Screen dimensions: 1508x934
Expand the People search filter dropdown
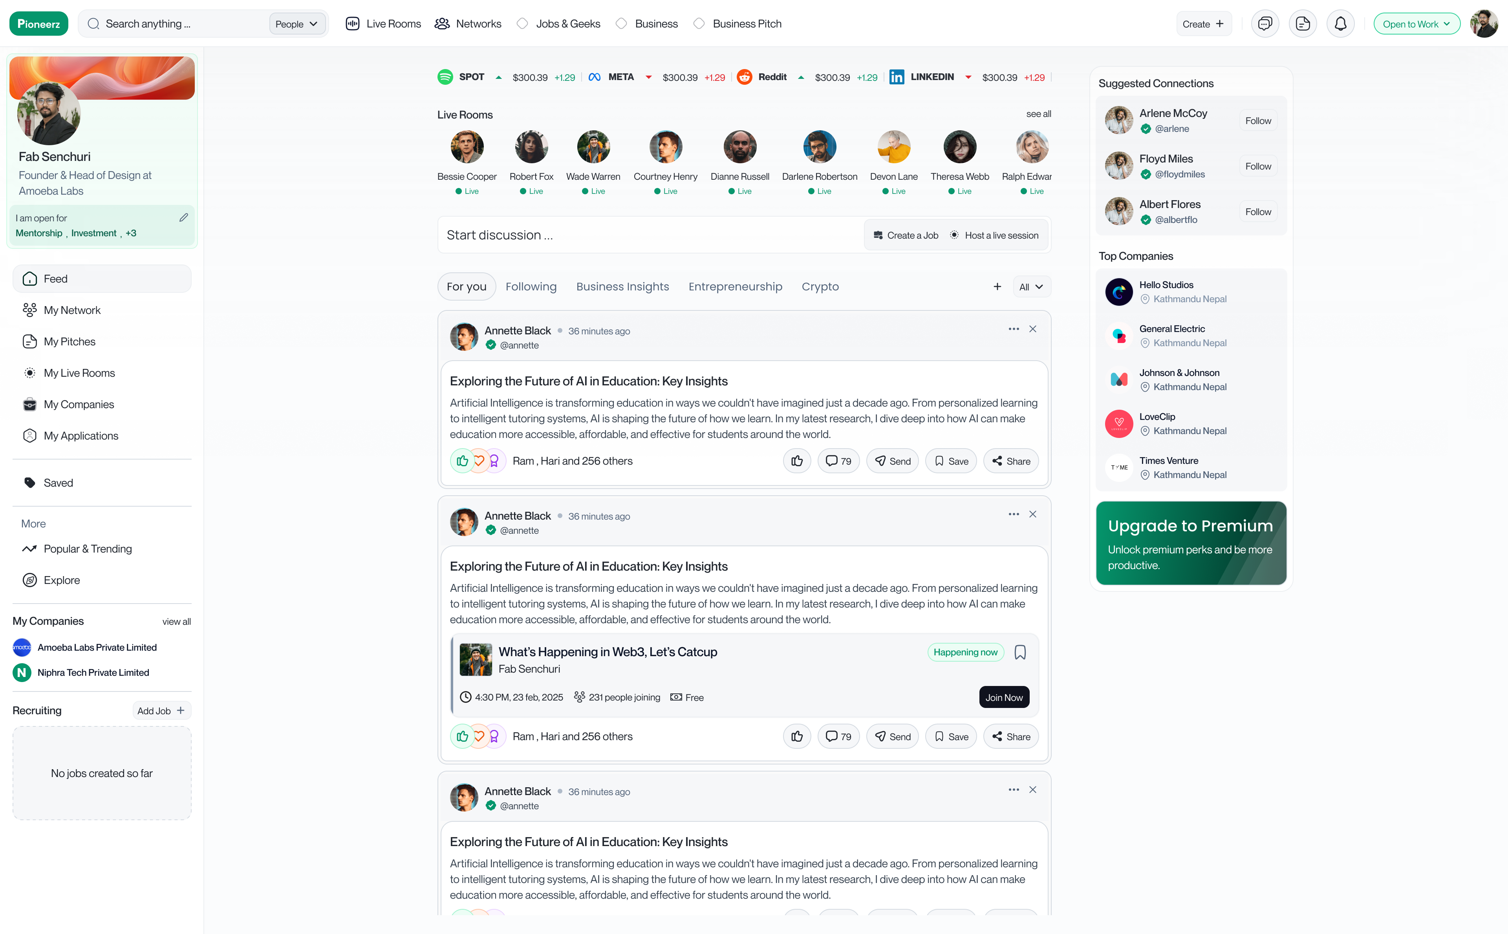[296, 24]
